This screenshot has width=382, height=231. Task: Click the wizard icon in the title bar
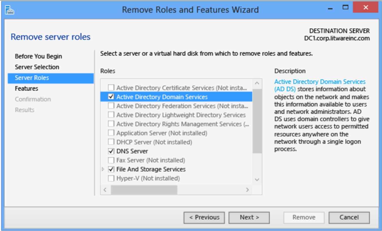pyautogui.click(x=9, y=9)
